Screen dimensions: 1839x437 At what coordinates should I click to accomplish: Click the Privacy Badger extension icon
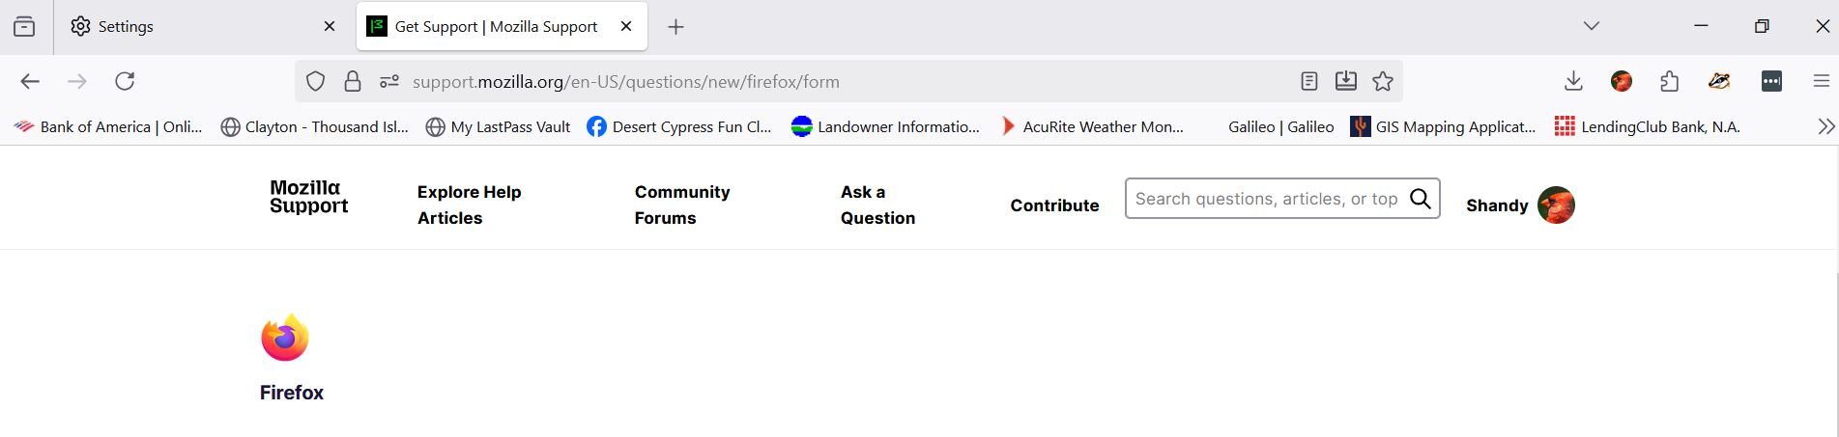click(x=1718, y=82)
